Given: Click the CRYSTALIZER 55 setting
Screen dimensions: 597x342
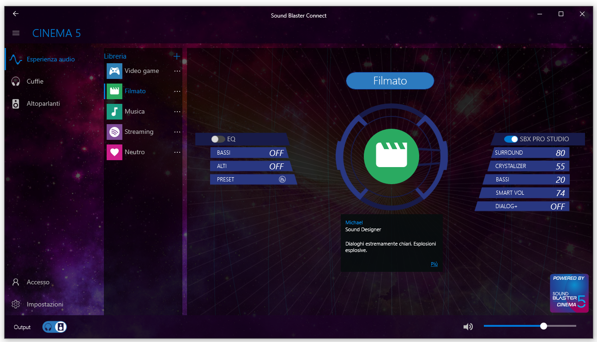Looking at the screenshot, I should click(x=528, y=166).
